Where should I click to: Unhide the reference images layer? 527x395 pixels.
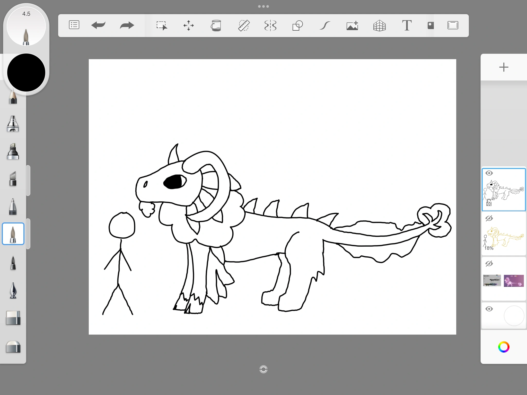point(489,264)
